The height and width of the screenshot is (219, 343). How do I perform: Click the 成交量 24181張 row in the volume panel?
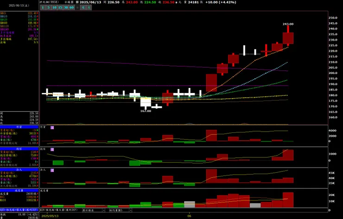(x=19, y=194)
